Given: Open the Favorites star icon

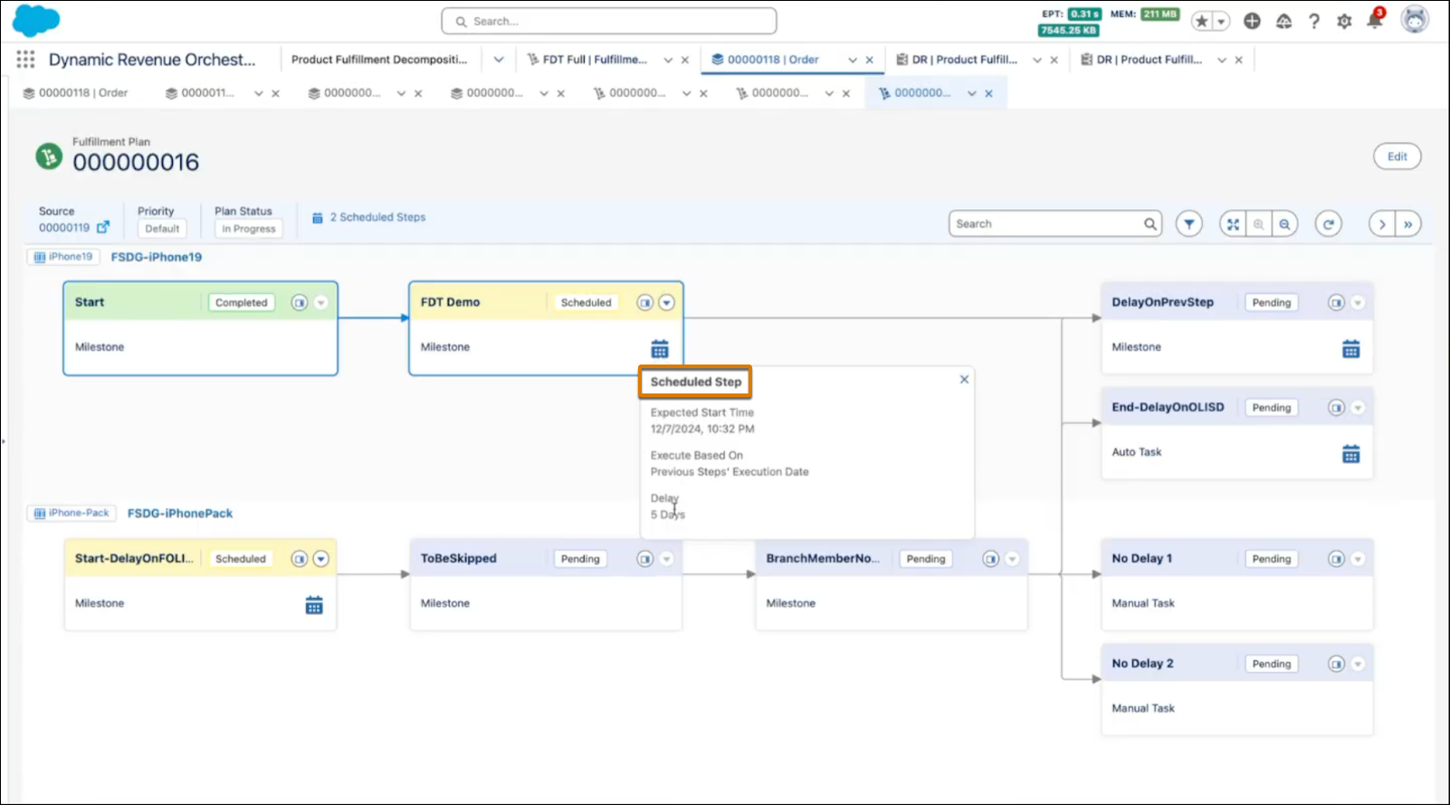Looking at the screenshot, I should click(x=1202, y=21).
